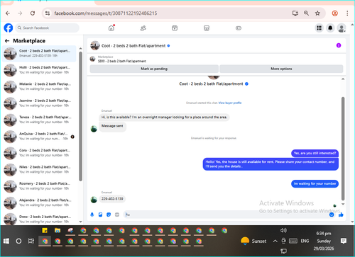Viewport: 355px width, 257px height.
Task: Open the Drew conversation in the list
Action: [39, 219]
